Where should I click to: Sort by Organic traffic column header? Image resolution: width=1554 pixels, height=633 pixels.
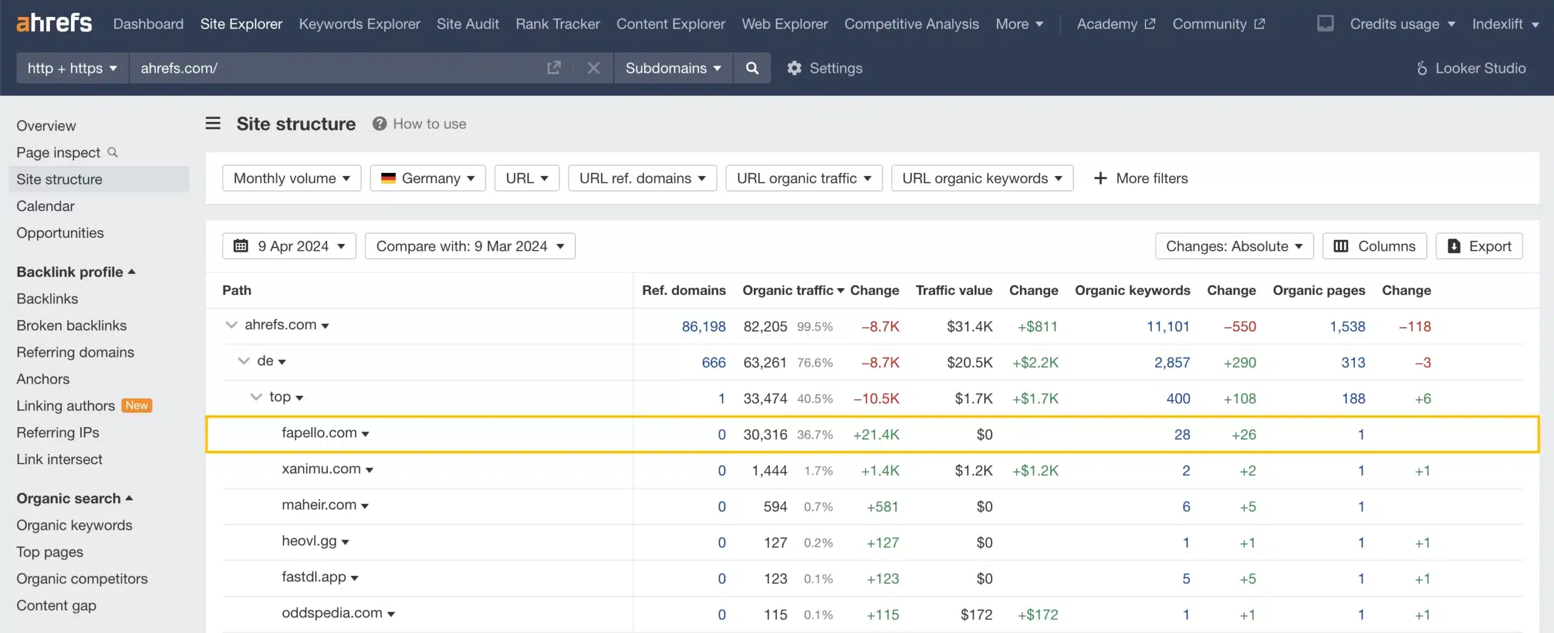(793, 290)
